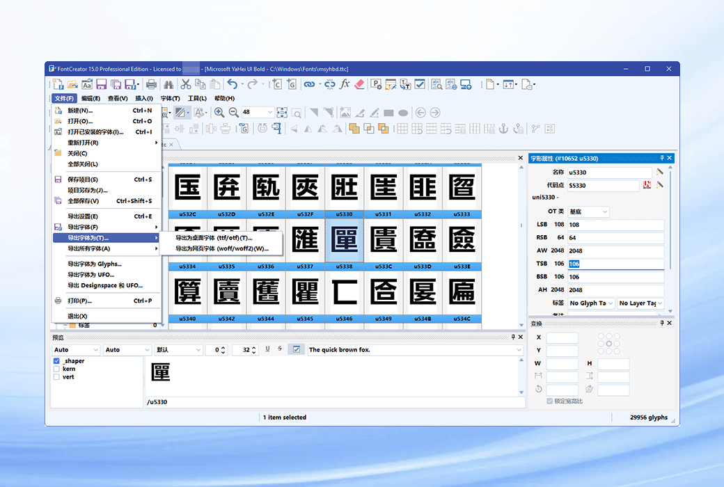Click the chain link icon in toolbar
Image resolution: width=724 pixels, height=487 pixels.
coord(310,84)
